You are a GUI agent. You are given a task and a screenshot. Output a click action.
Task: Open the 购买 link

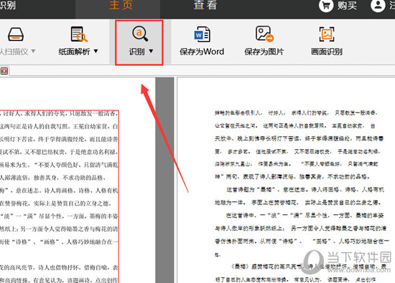(x=347, y=6)
